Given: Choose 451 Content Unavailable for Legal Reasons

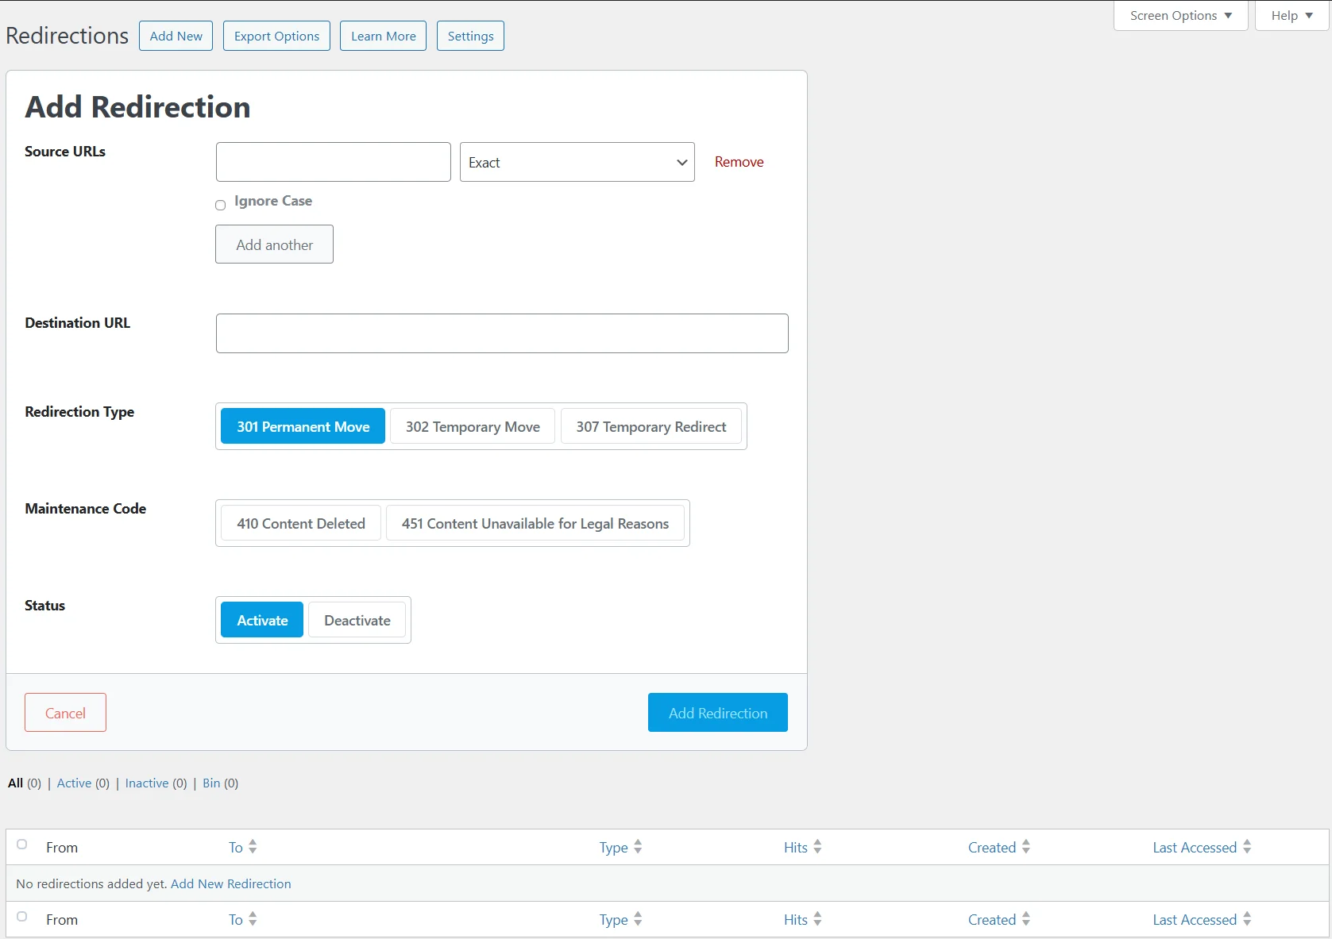Looking at the screenshot, I should pos(535,523).
